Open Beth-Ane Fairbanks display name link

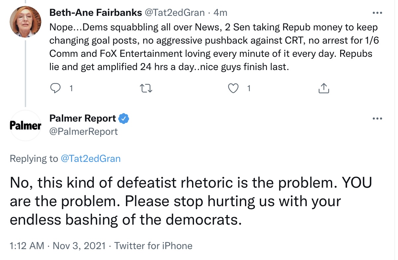[96, 13]
